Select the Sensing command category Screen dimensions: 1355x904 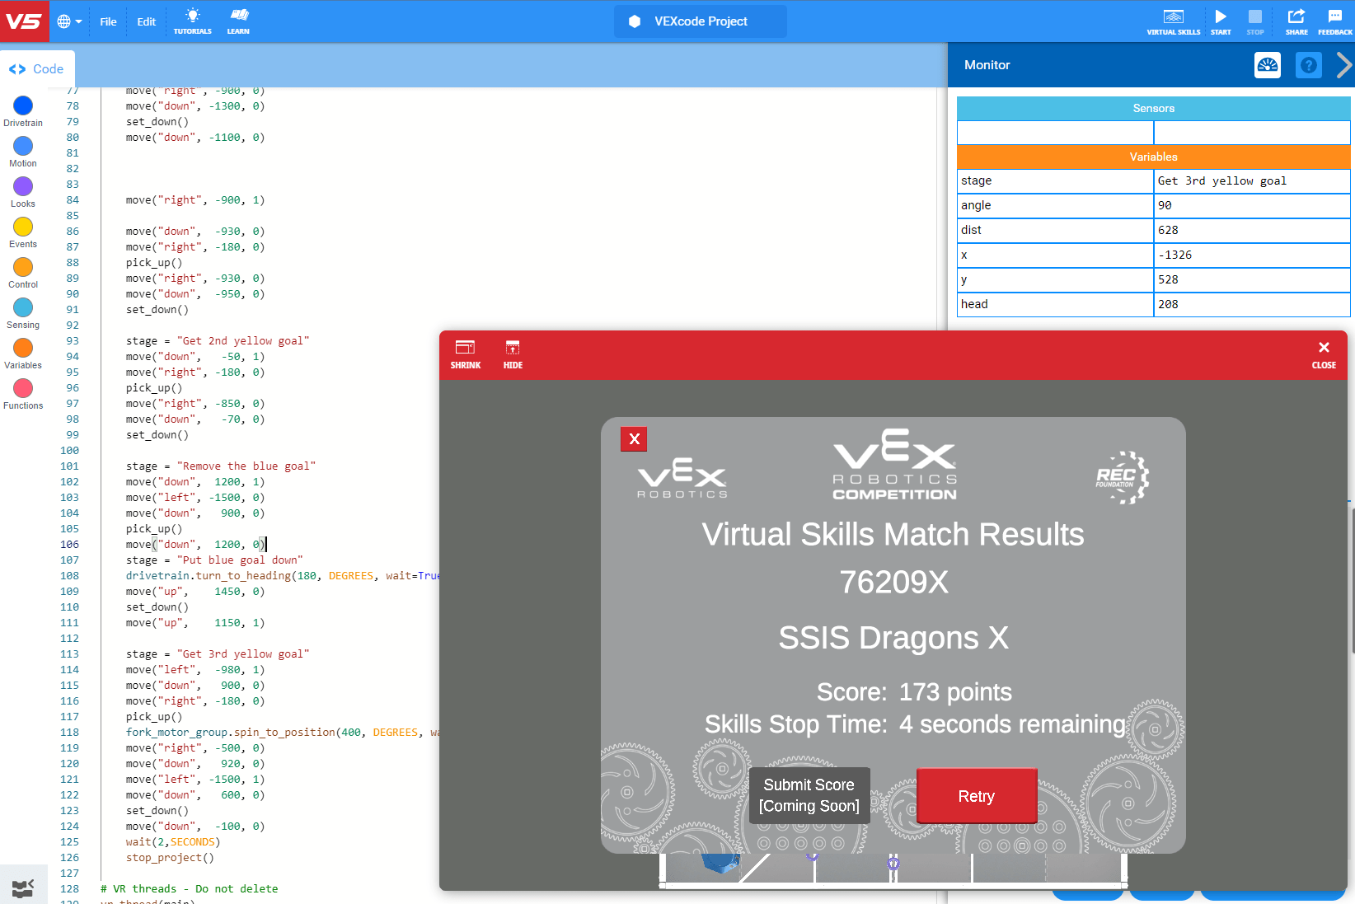coord(23,313)
